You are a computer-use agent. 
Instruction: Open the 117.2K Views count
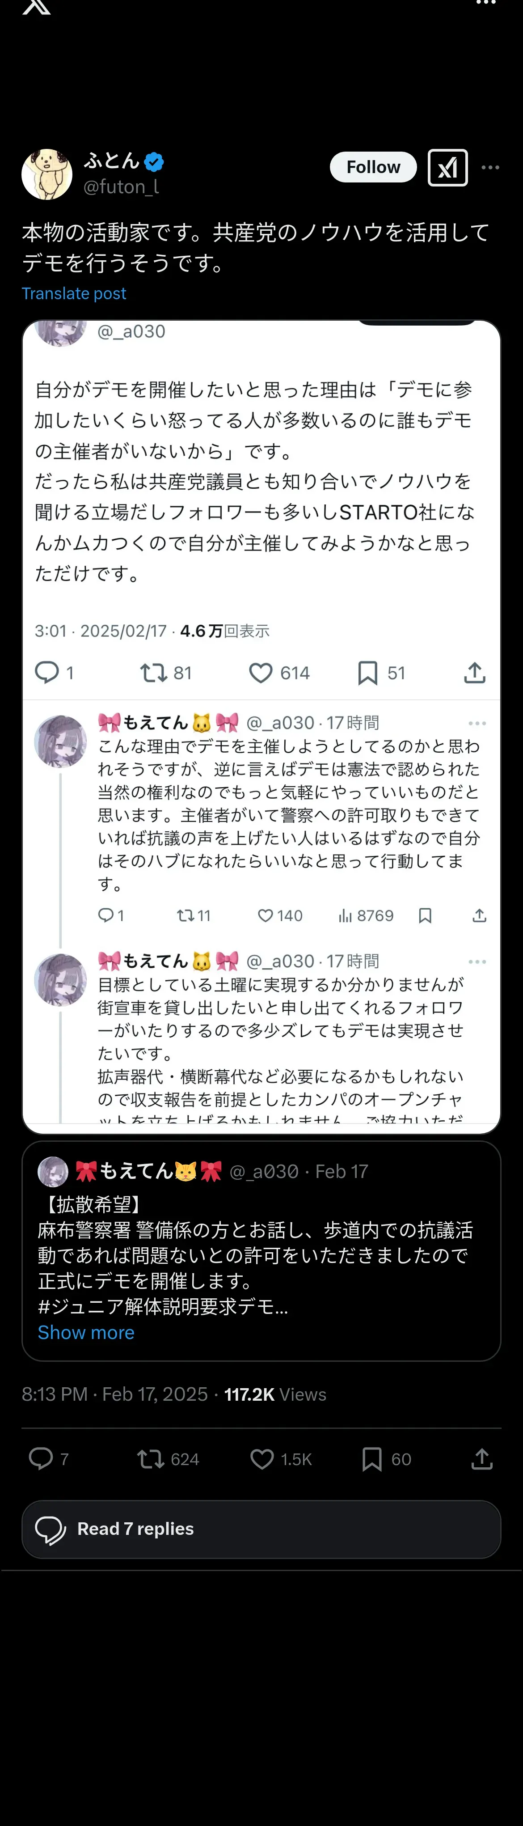275,1394
